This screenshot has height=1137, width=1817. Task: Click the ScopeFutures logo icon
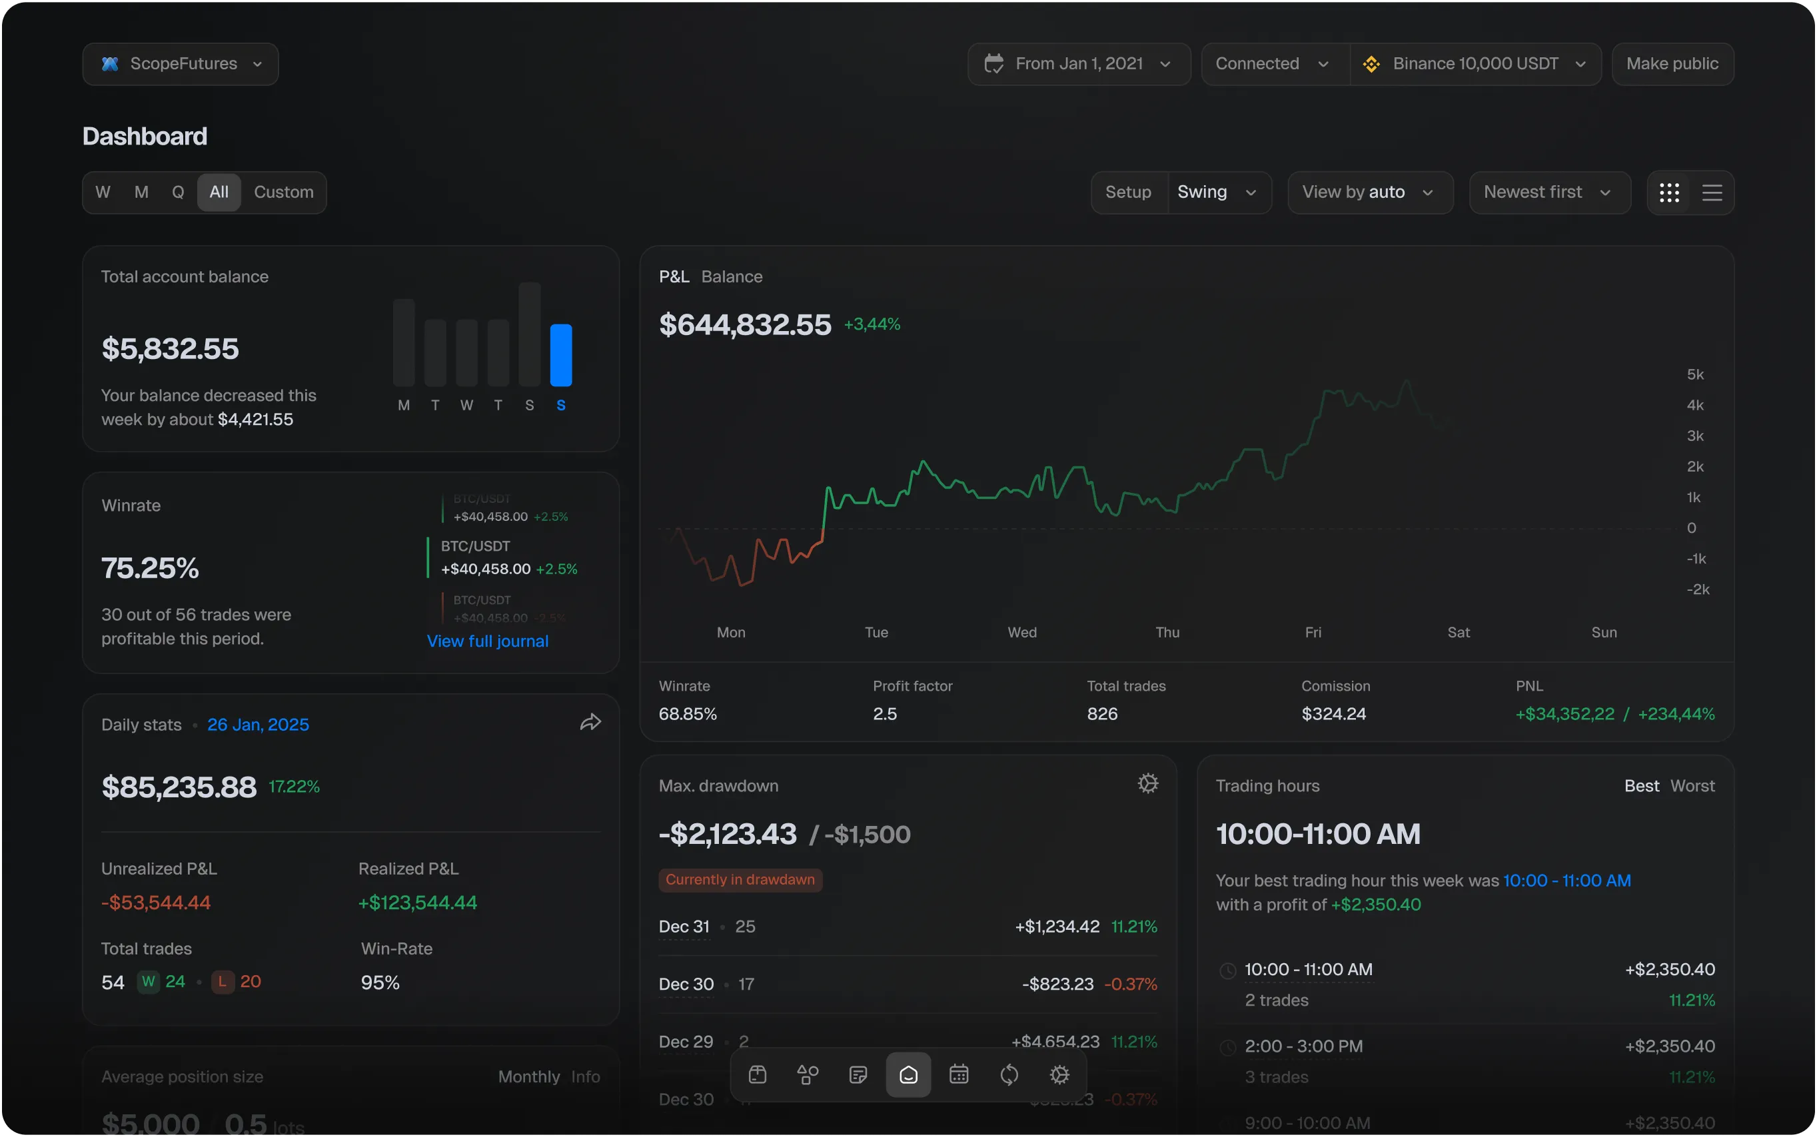[110, 64]
